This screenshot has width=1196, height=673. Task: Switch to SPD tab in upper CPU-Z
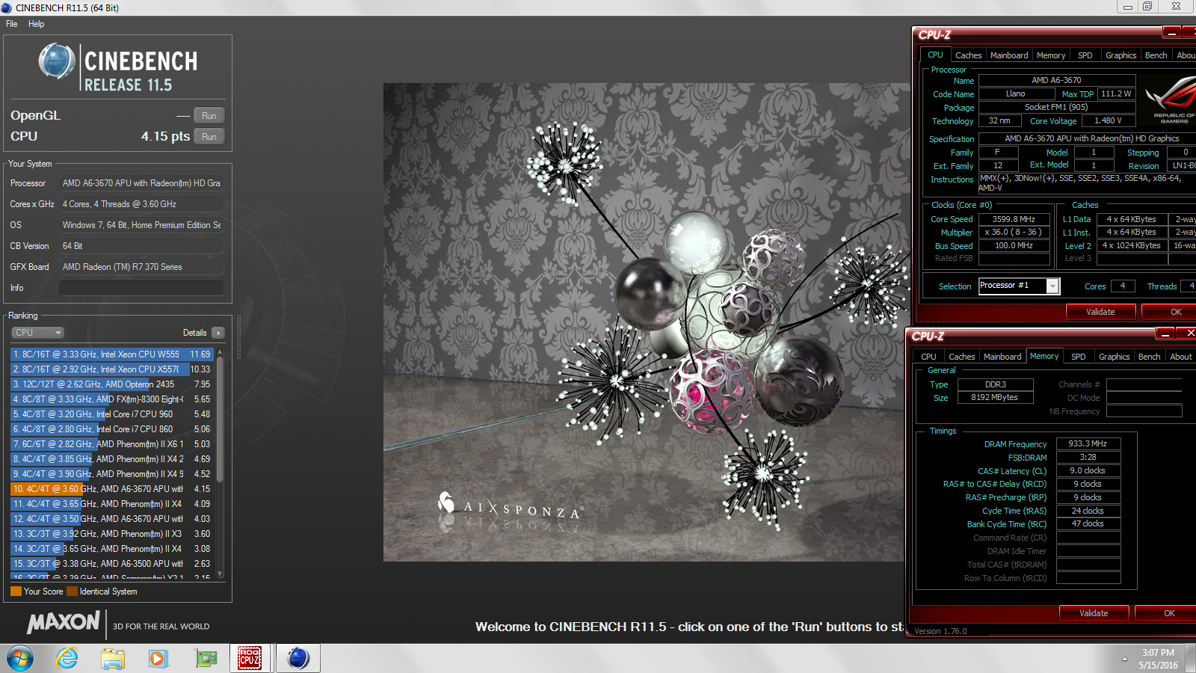[1085, 55]
